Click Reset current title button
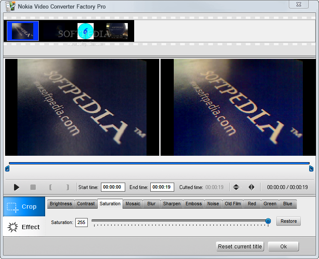Image resolution: width=319 pixels, height=259 pixels. click(x=240, y=246)
